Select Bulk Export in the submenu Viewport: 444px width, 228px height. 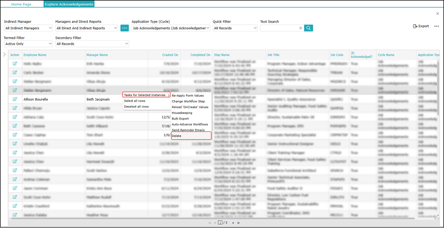click(180, 118)
